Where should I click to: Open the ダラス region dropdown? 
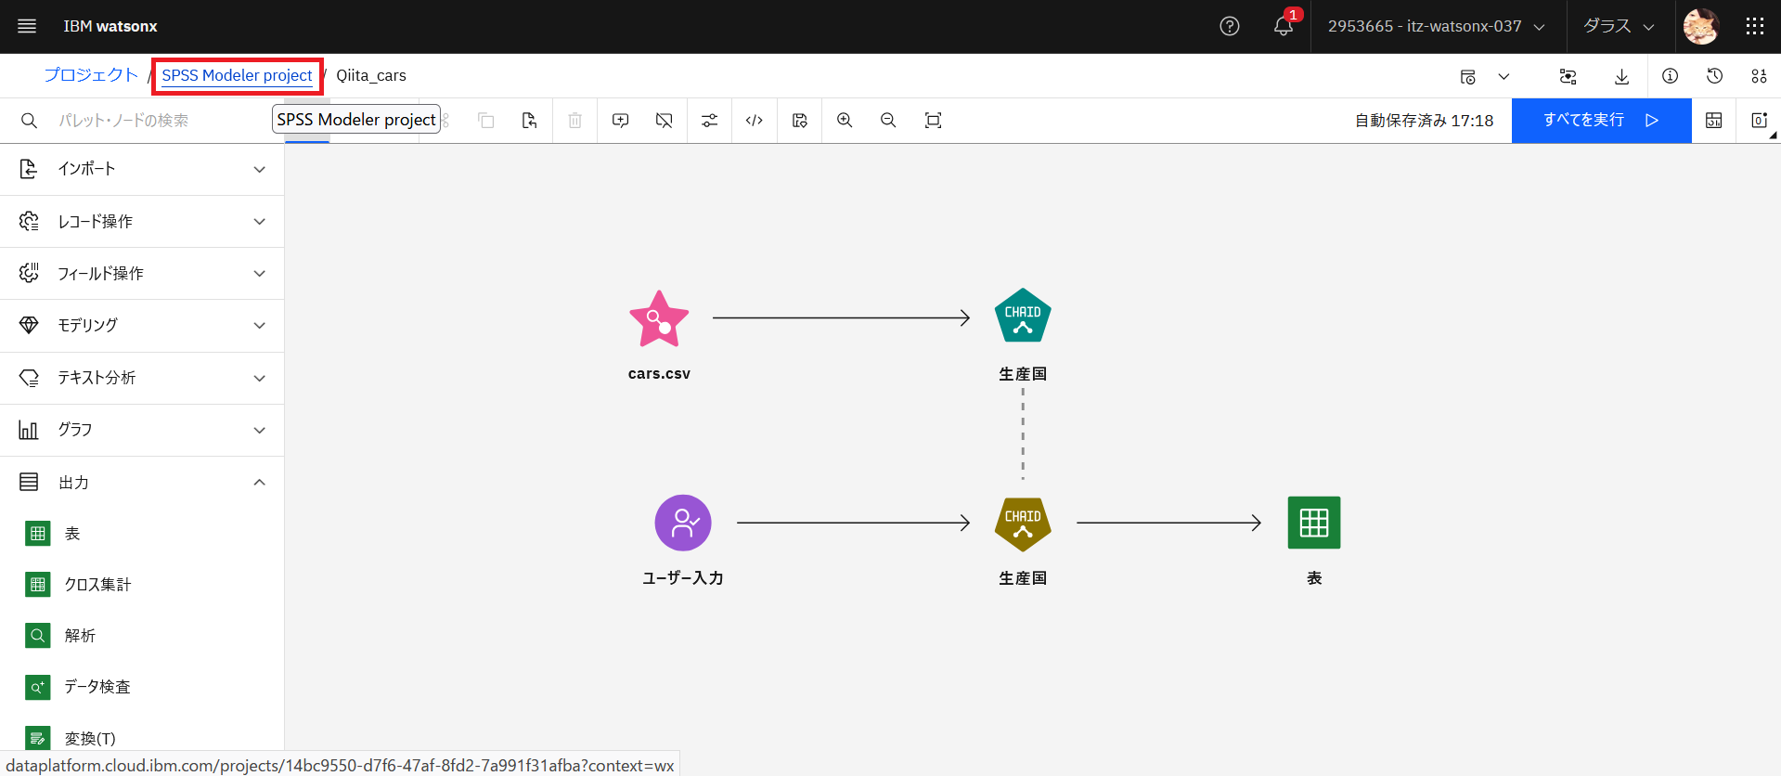[1619, 26]
